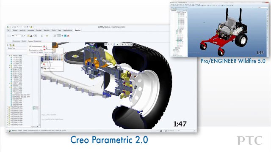Viewport: 271px width, 152px height.
Task: Open the Properties dashboard tab
Action: 38,41
